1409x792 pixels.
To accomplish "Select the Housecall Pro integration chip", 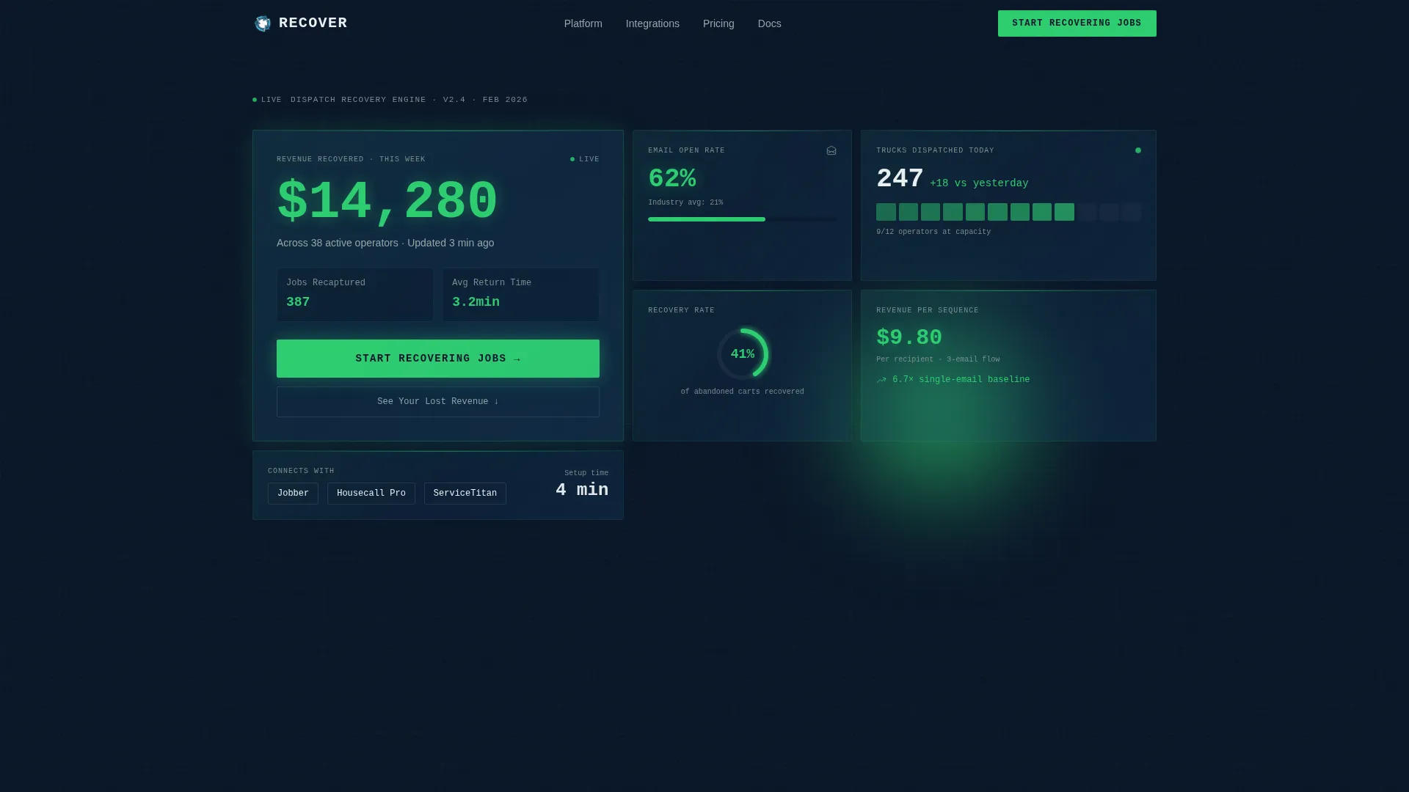I will coord(371,494).
